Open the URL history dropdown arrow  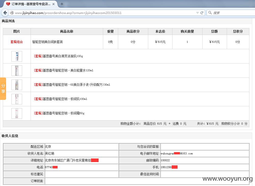point(197,13)
